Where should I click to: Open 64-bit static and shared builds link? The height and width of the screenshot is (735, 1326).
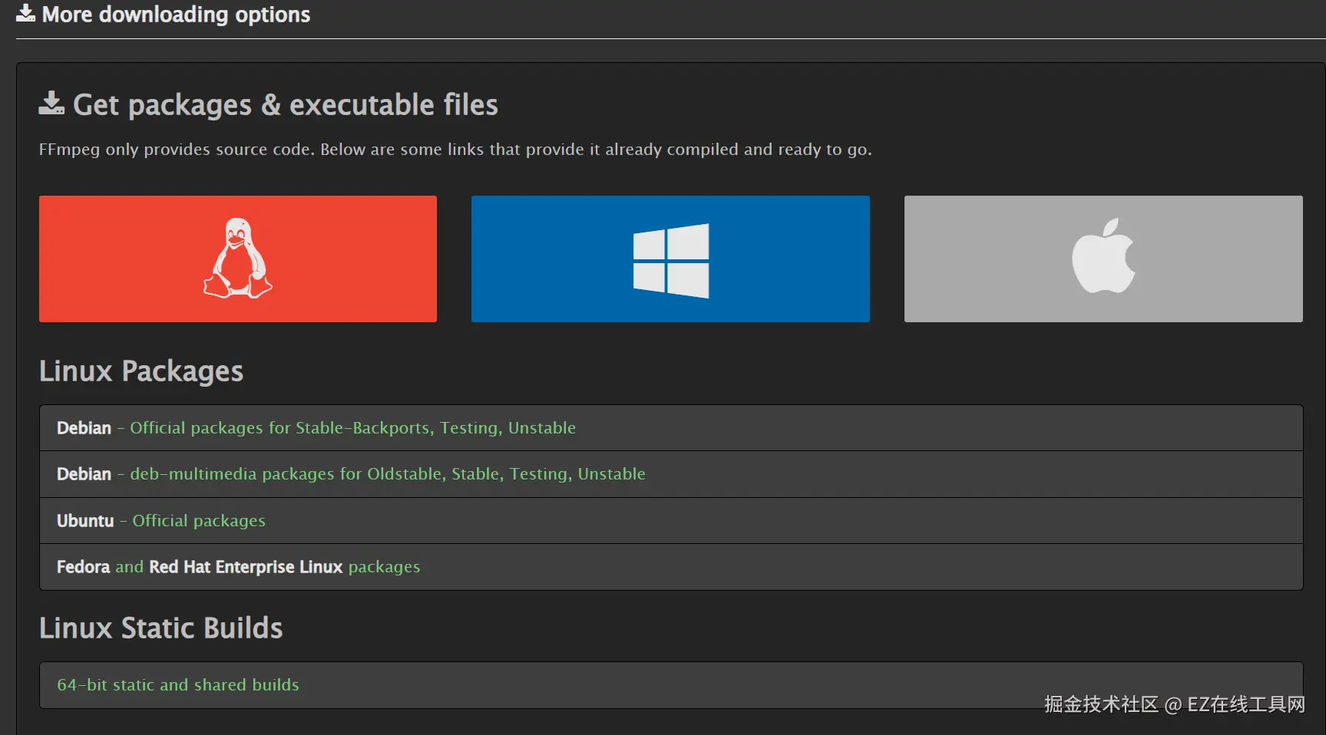point(178,685)
